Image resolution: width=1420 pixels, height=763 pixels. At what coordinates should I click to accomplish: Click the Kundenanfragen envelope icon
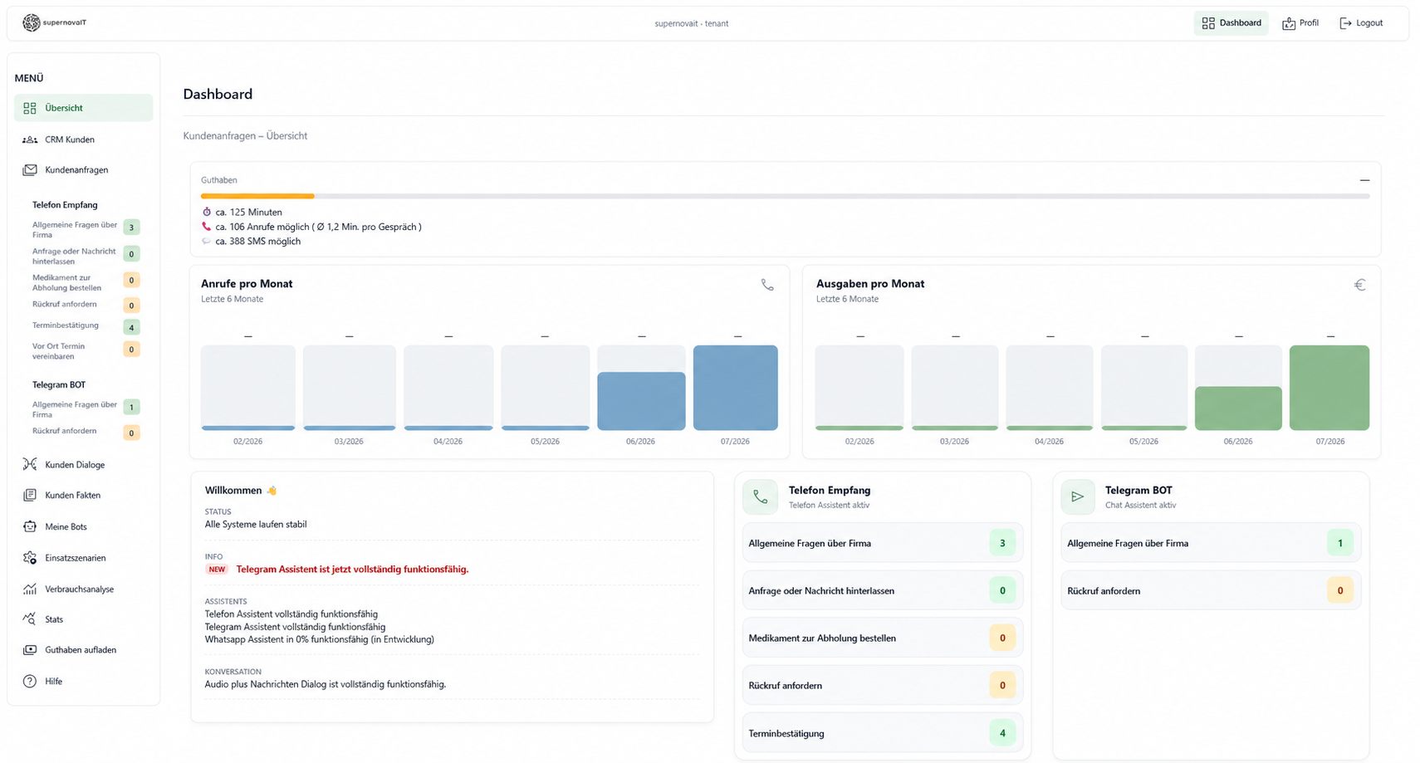(x=30, y=170)
